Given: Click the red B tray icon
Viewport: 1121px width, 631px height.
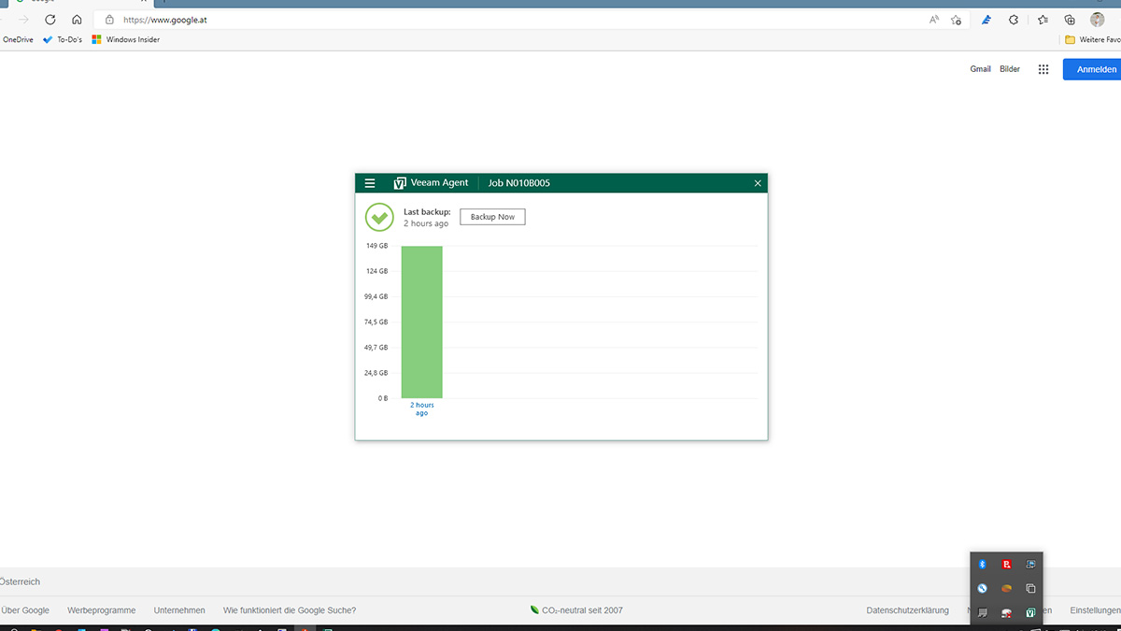Looking at the screenshot, I should 1007,565.
